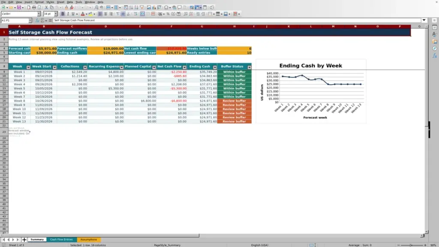Insert a chart using the toolbar icon
The image size is (439, 247).
pos(154,8)
